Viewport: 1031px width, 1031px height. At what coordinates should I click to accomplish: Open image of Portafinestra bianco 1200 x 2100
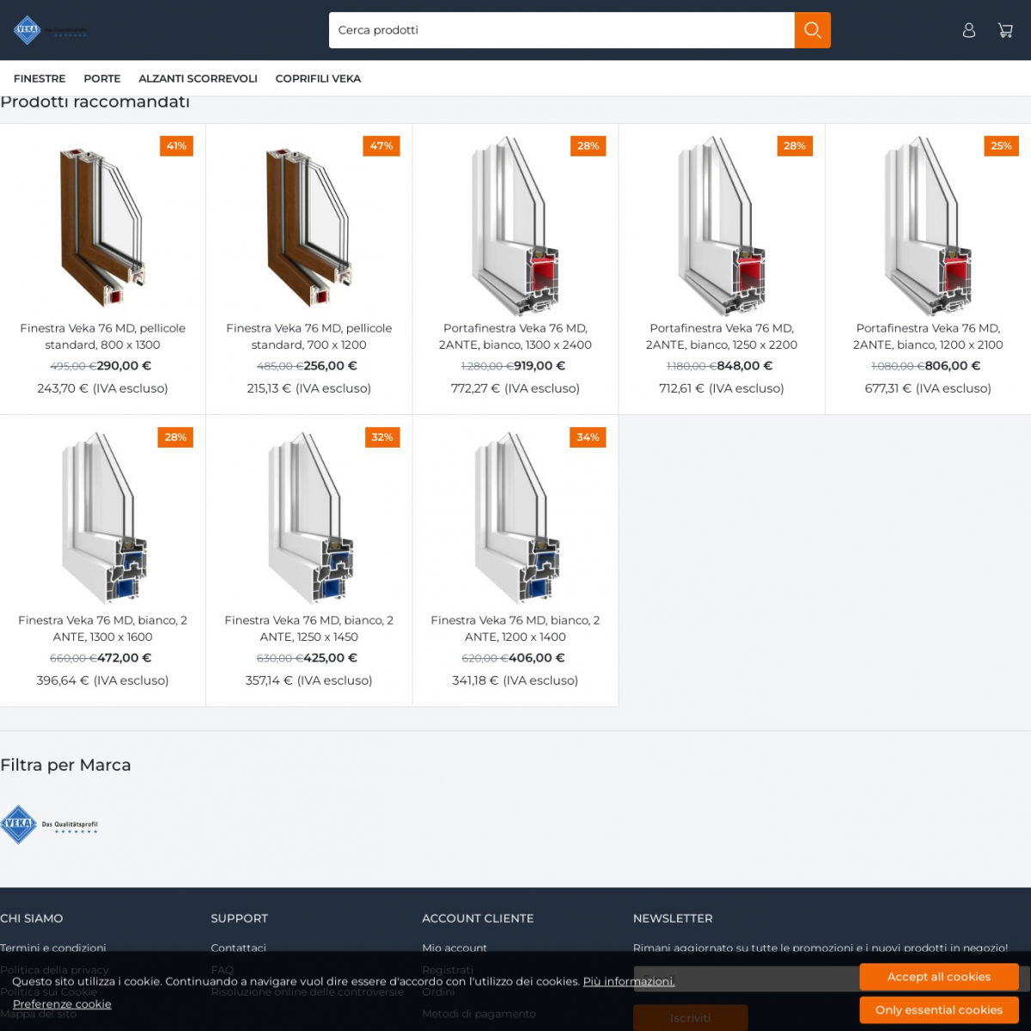(x=928, y=226)
